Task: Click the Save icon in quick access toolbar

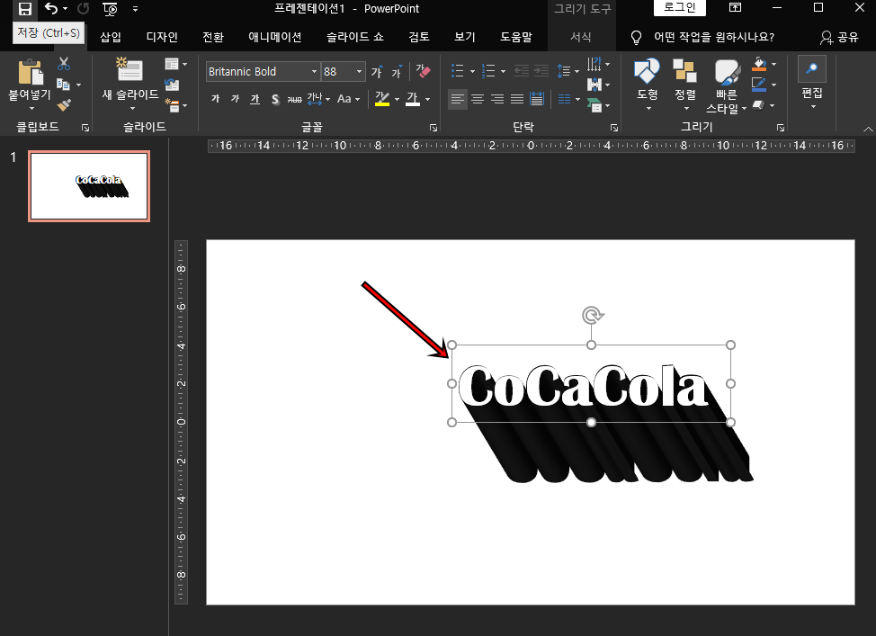Action: coord(24,8)
